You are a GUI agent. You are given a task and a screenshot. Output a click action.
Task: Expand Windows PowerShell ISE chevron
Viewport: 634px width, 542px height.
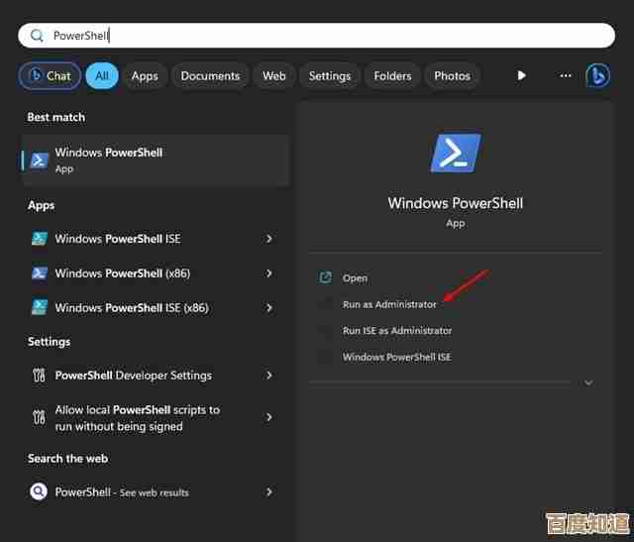pos(268,239)
